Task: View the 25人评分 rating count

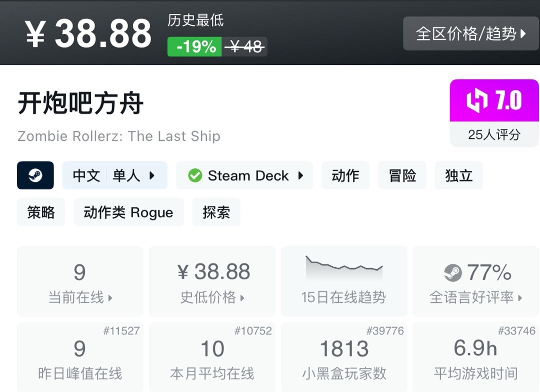Action: tap(494, 134)
